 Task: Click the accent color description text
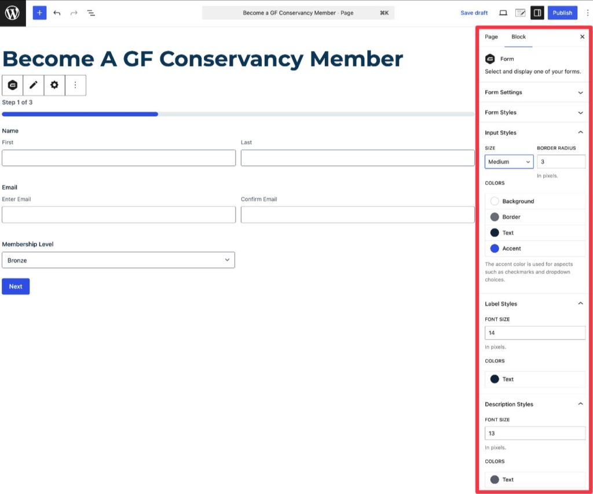(x=529, y=272)
